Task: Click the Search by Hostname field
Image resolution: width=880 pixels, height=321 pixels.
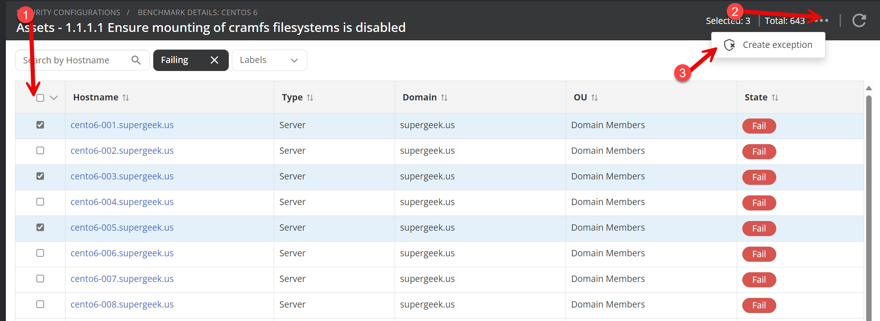Action: pos(76,60)
